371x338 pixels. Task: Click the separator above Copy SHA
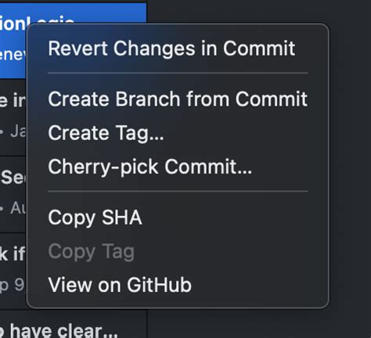(178, 192)
